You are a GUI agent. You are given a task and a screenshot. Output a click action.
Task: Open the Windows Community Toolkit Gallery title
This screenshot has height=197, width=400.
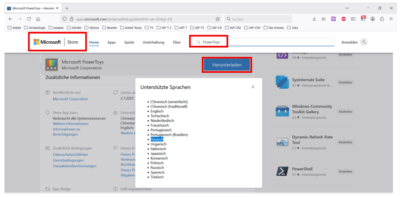[312, 109]
